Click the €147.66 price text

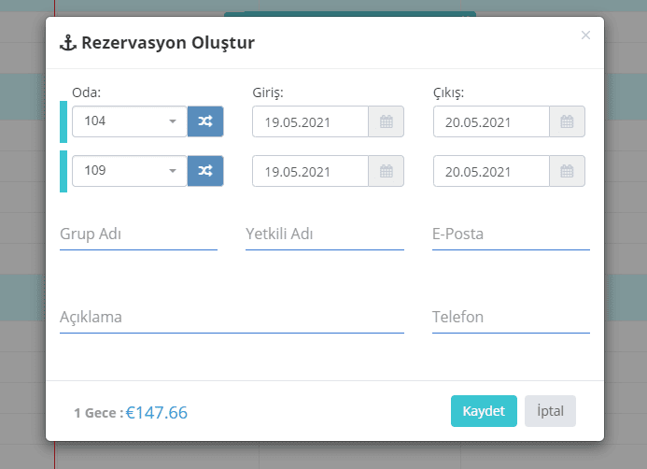click(x=157, y=412)
